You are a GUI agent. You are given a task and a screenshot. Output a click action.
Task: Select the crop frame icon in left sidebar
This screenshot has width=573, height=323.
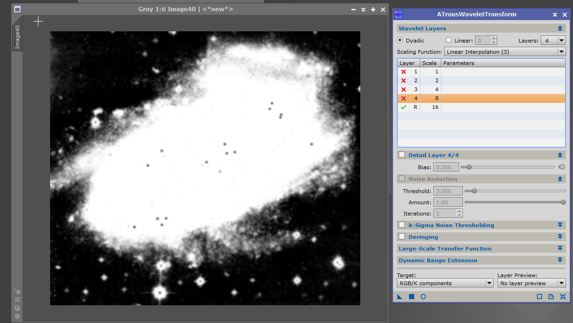(x=17, y=300)
